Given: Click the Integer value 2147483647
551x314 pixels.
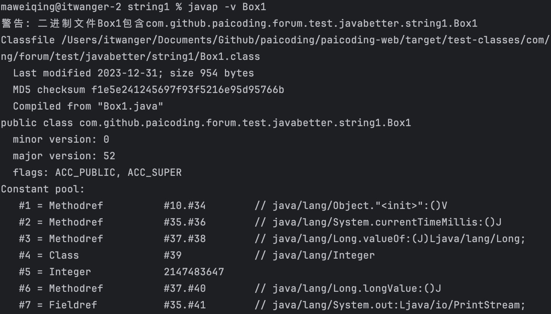Looking at the screenshot, I should pyautogui.click(x=194, y=272).
